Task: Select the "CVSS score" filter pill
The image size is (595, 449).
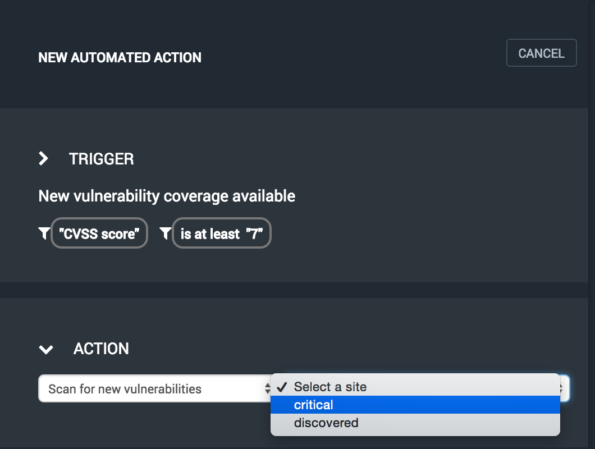Action: click(99, 233)
